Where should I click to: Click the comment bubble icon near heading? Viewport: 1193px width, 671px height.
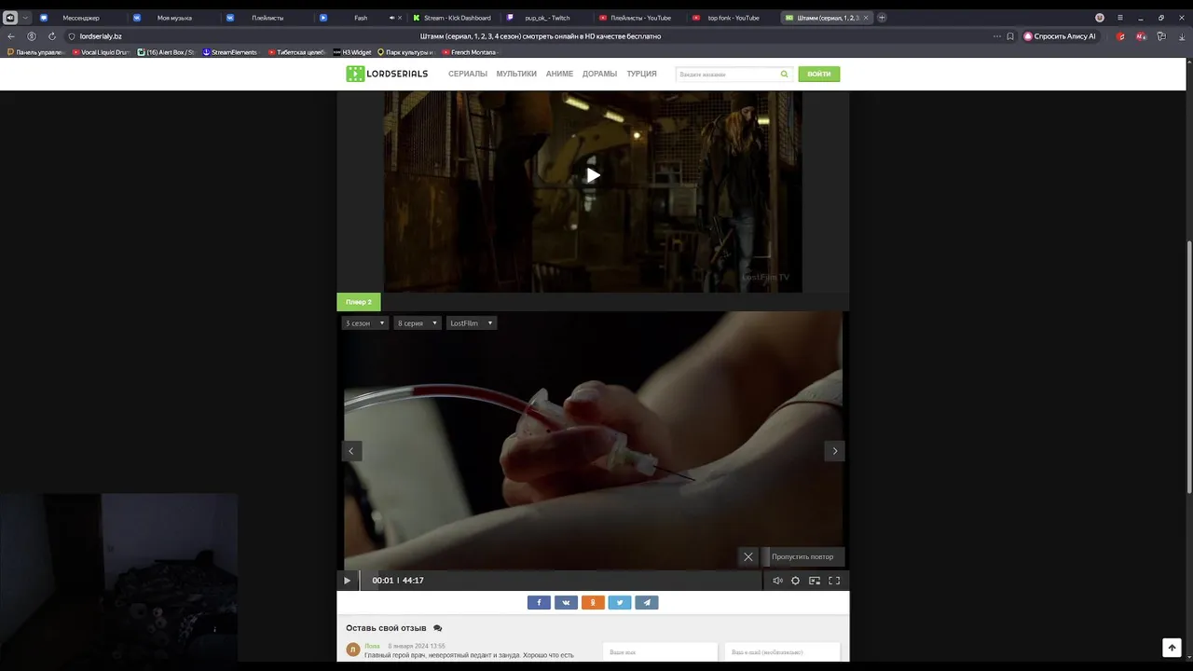point(438,628)
